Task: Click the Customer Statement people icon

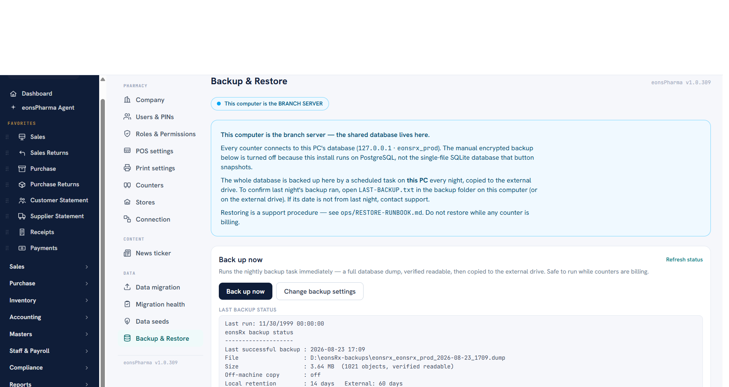Action: 22,200
